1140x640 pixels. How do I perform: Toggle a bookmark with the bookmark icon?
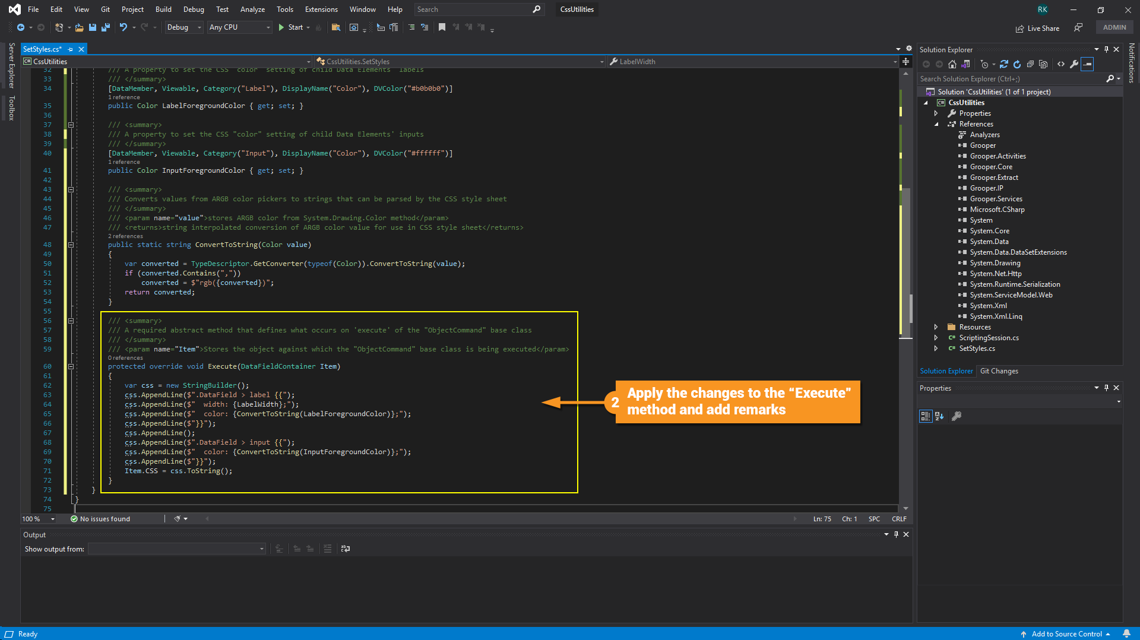[442, 27]
